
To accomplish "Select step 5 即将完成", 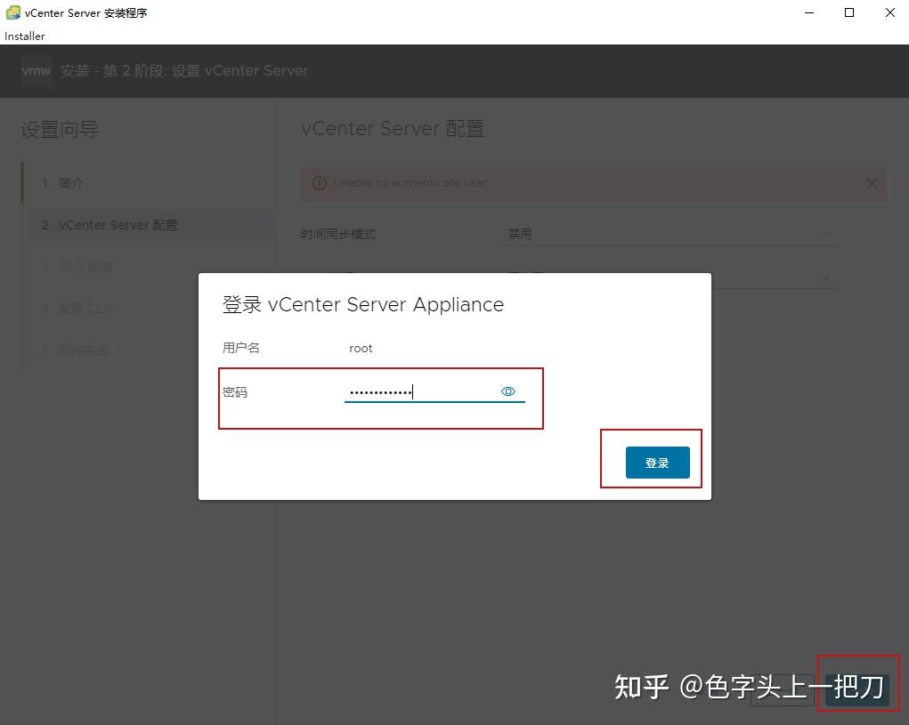I will (x=78, y=350).
